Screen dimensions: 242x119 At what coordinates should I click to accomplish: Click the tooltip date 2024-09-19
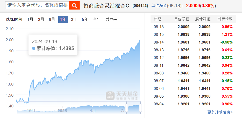[45, 41]
